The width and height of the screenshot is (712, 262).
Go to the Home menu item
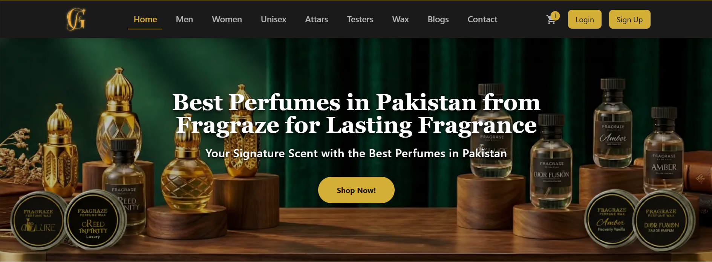pos(145,19)
